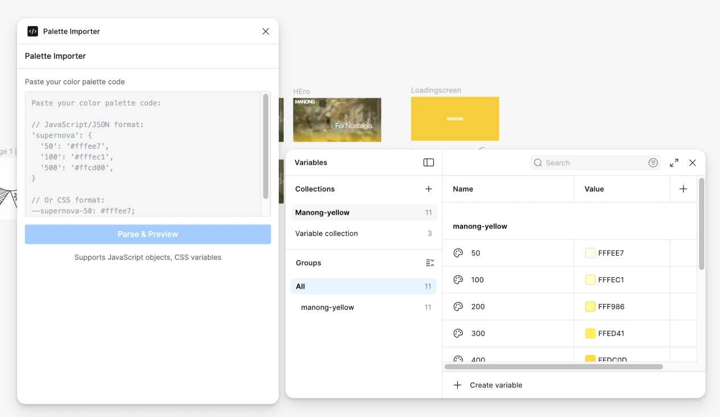
Task: Select the Manong-yellow collection
Action: click(322, 212)
